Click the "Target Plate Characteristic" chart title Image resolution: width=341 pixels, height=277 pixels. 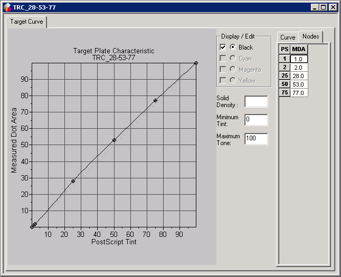click(113, 51)
